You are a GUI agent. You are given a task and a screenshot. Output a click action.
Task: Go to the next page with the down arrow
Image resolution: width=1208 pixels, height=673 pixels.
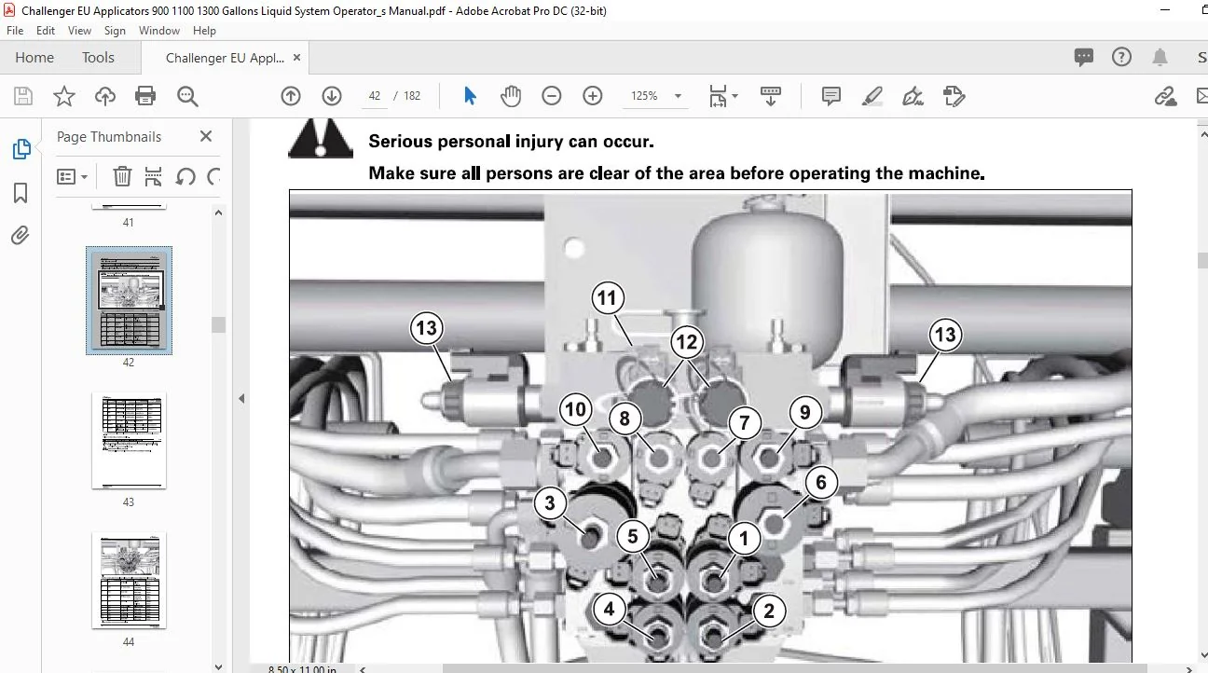tap(332, 96)
